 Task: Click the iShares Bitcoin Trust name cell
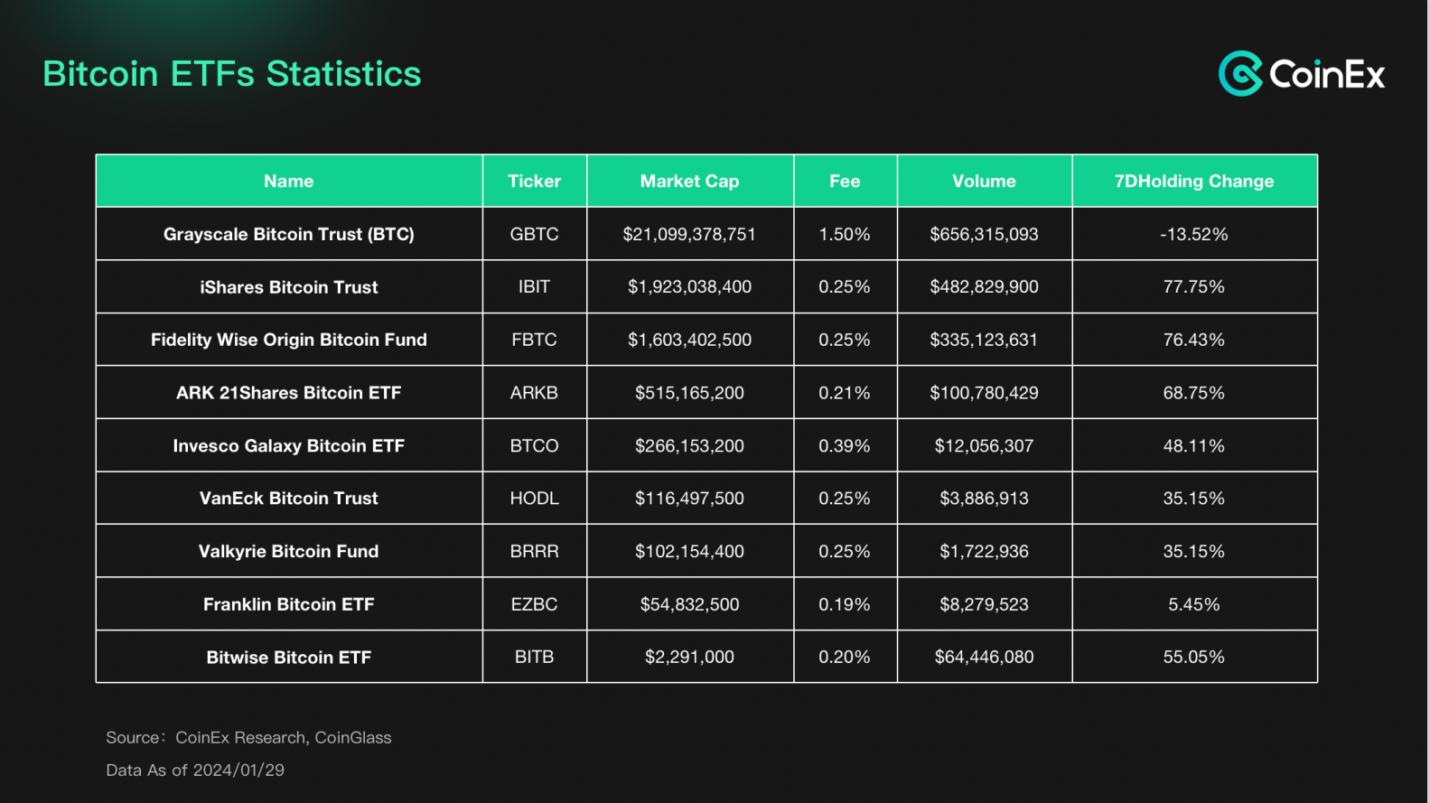(x=289, y=287)
